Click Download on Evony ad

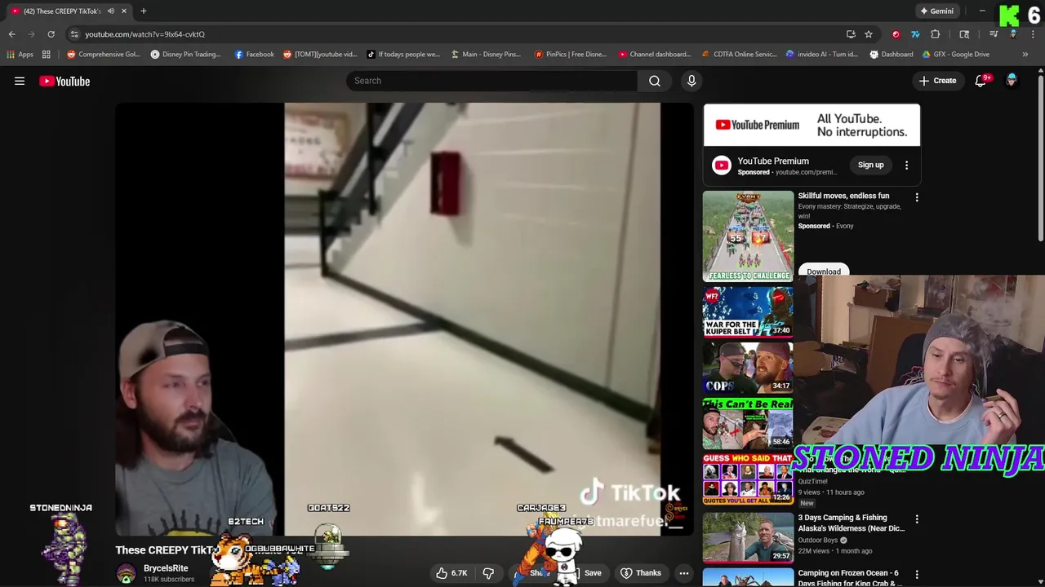(823, 272)
